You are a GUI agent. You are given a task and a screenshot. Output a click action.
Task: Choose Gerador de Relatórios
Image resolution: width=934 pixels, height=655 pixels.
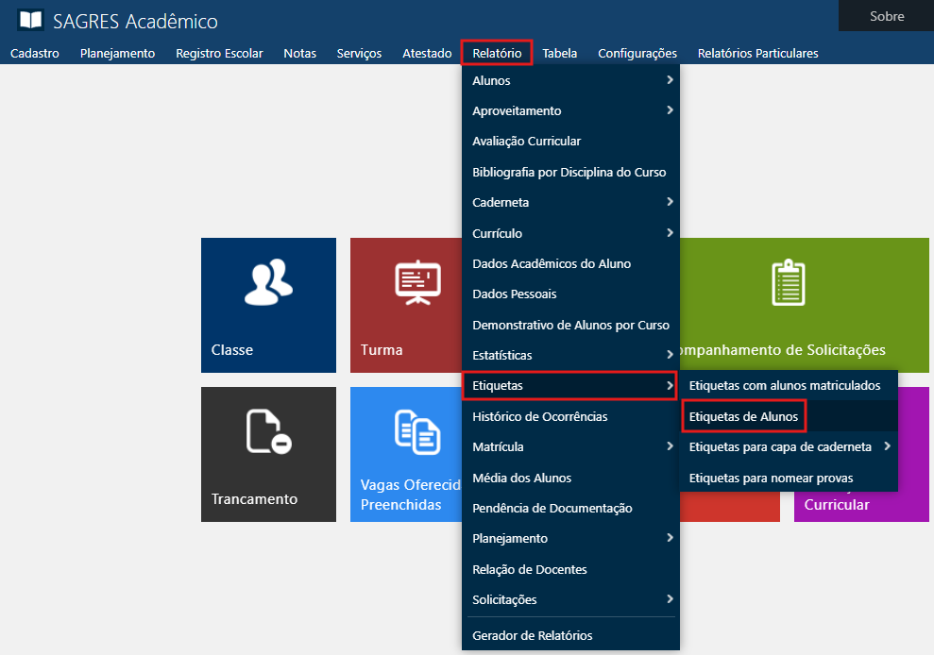click(x=532, y=635)
